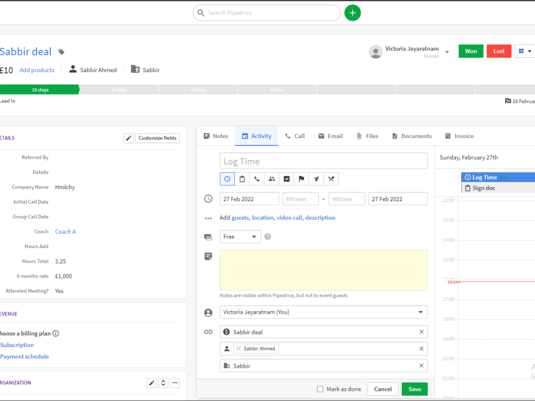Click the start date 27 Feb 2022 field
Image resolution: width=535 pixels, height=401 pixels.
coord(249,199)
